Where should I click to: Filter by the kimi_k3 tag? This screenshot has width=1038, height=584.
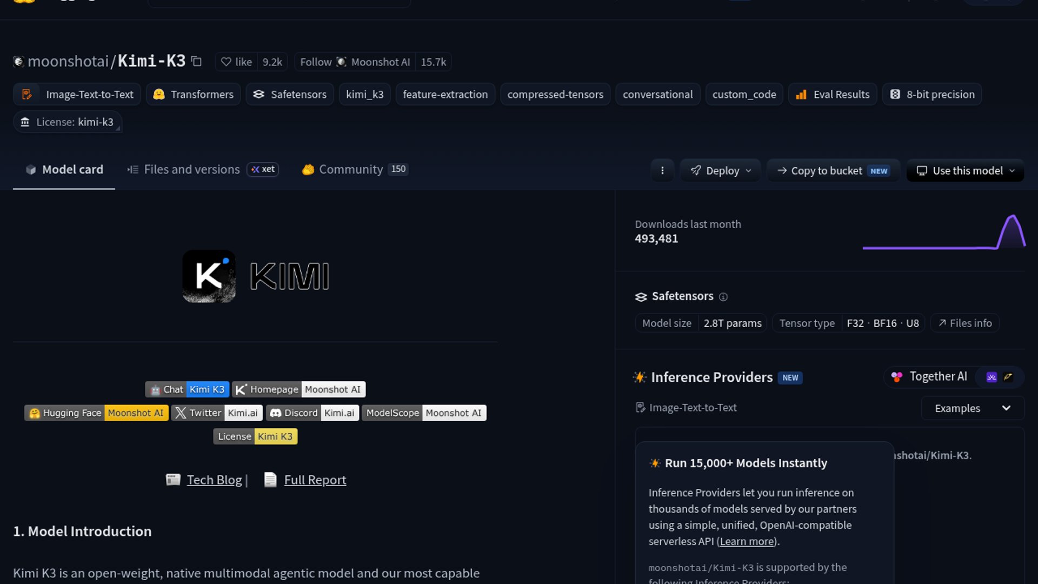(364, 94)
